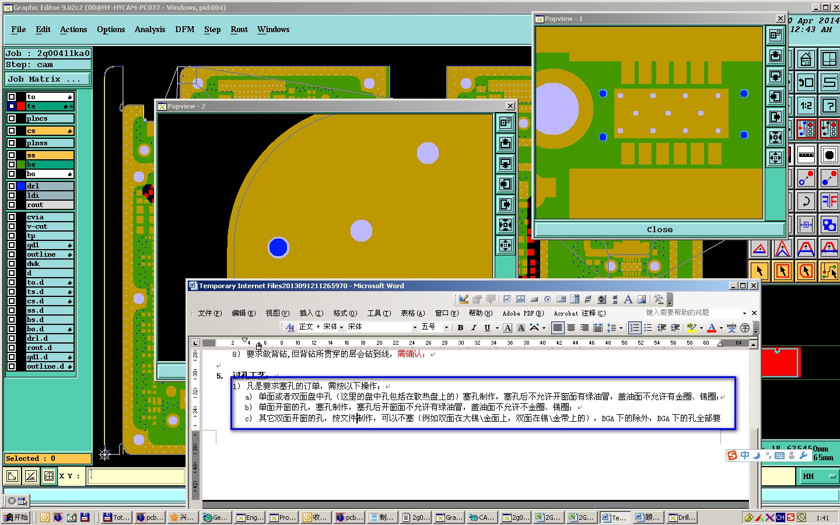Image resolution: width=840 pixels, height=525 pixels.
Task: Open the 表格(A) menu in Word
Action: click(x=412, y=313)
